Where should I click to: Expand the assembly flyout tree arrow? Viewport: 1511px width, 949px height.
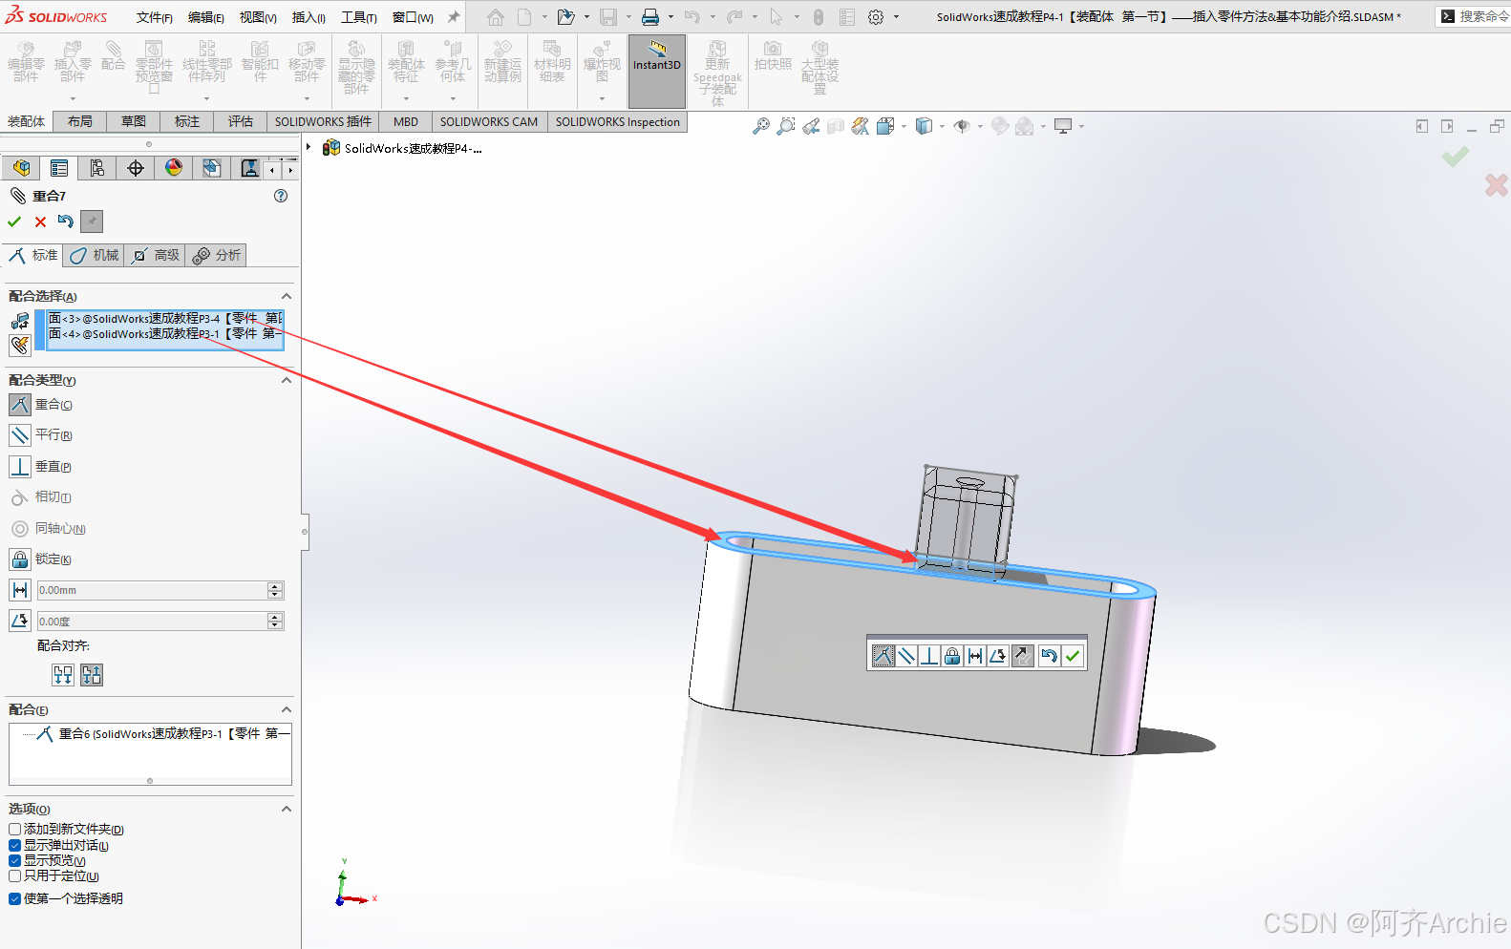[309, 147]
